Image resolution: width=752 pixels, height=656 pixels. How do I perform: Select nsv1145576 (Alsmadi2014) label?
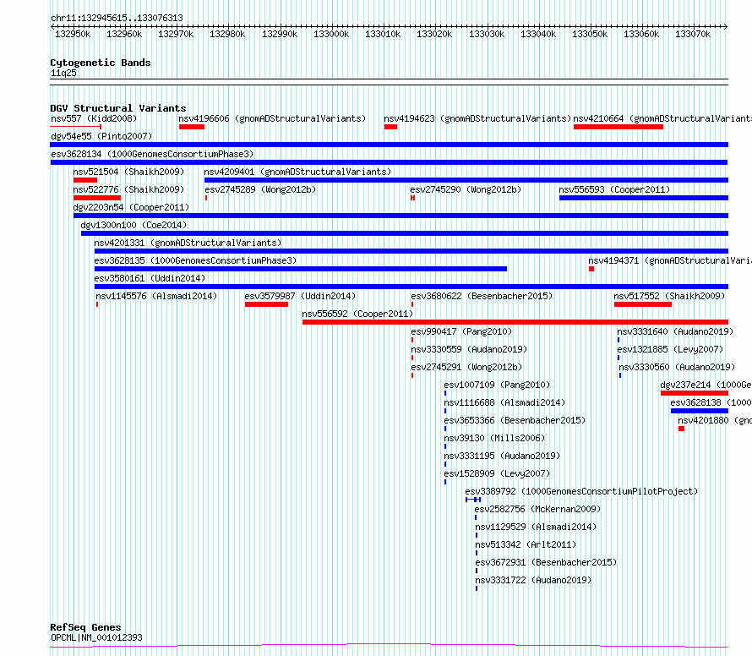156,296
